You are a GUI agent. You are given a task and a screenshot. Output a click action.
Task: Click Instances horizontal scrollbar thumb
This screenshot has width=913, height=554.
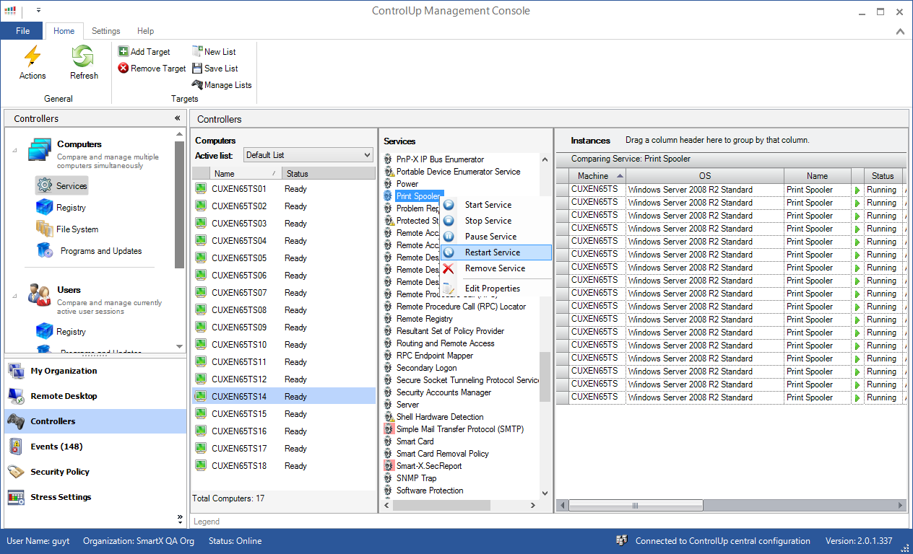tap(634, 506)
